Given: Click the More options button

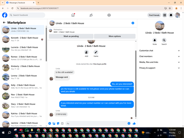Looking at the screenshot, I should coord(115,36).
